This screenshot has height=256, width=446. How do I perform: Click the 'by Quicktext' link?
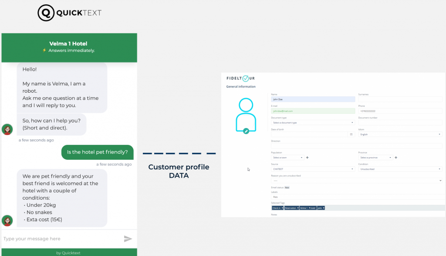click(69, 253)
